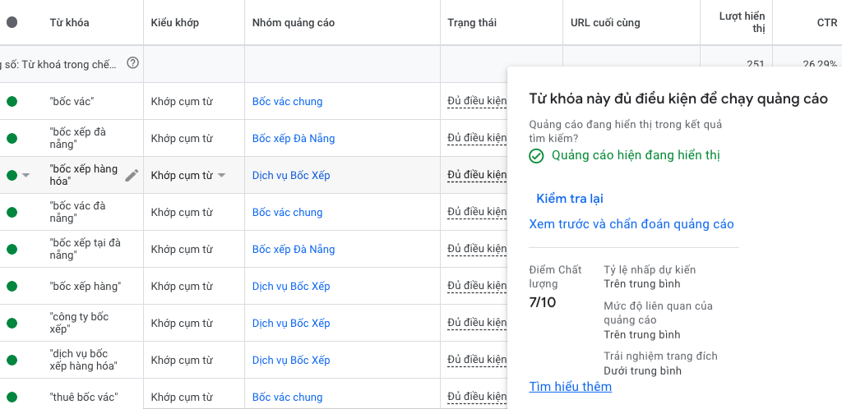Open status dropdown arrow for "bốc xếp hàng hóa"

tap(26, 176)
